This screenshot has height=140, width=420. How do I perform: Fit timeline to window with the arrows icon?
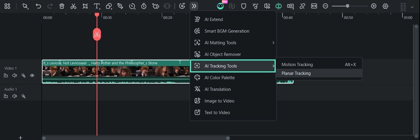point(314,6)
